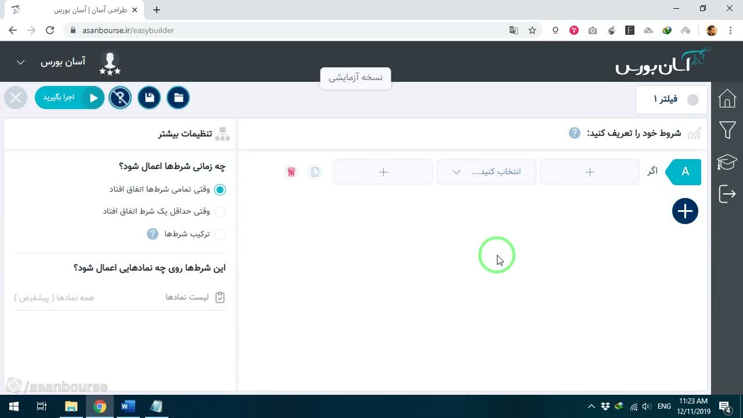The width and height of the screenshot is (743, 418).
Task: Click the volume icon in system tray
Action: point(647,406)
